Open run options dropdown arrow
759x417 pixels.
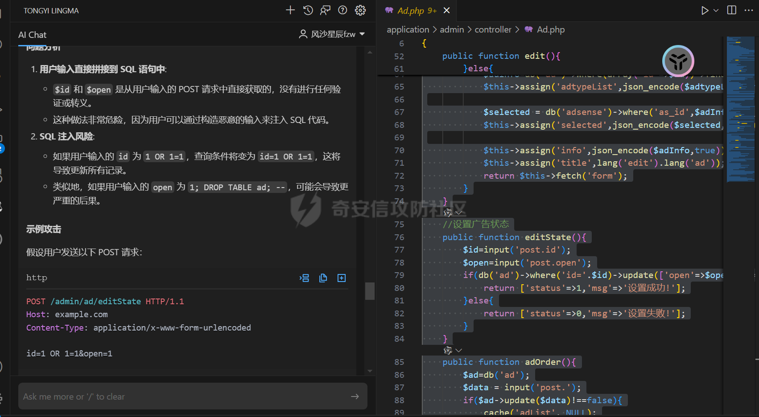[716, 10]
